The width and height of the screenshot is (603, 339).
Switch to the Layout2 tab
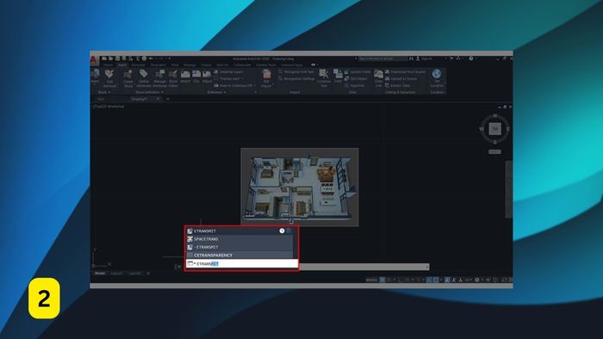pyautogui.click(x=134, y=274)
